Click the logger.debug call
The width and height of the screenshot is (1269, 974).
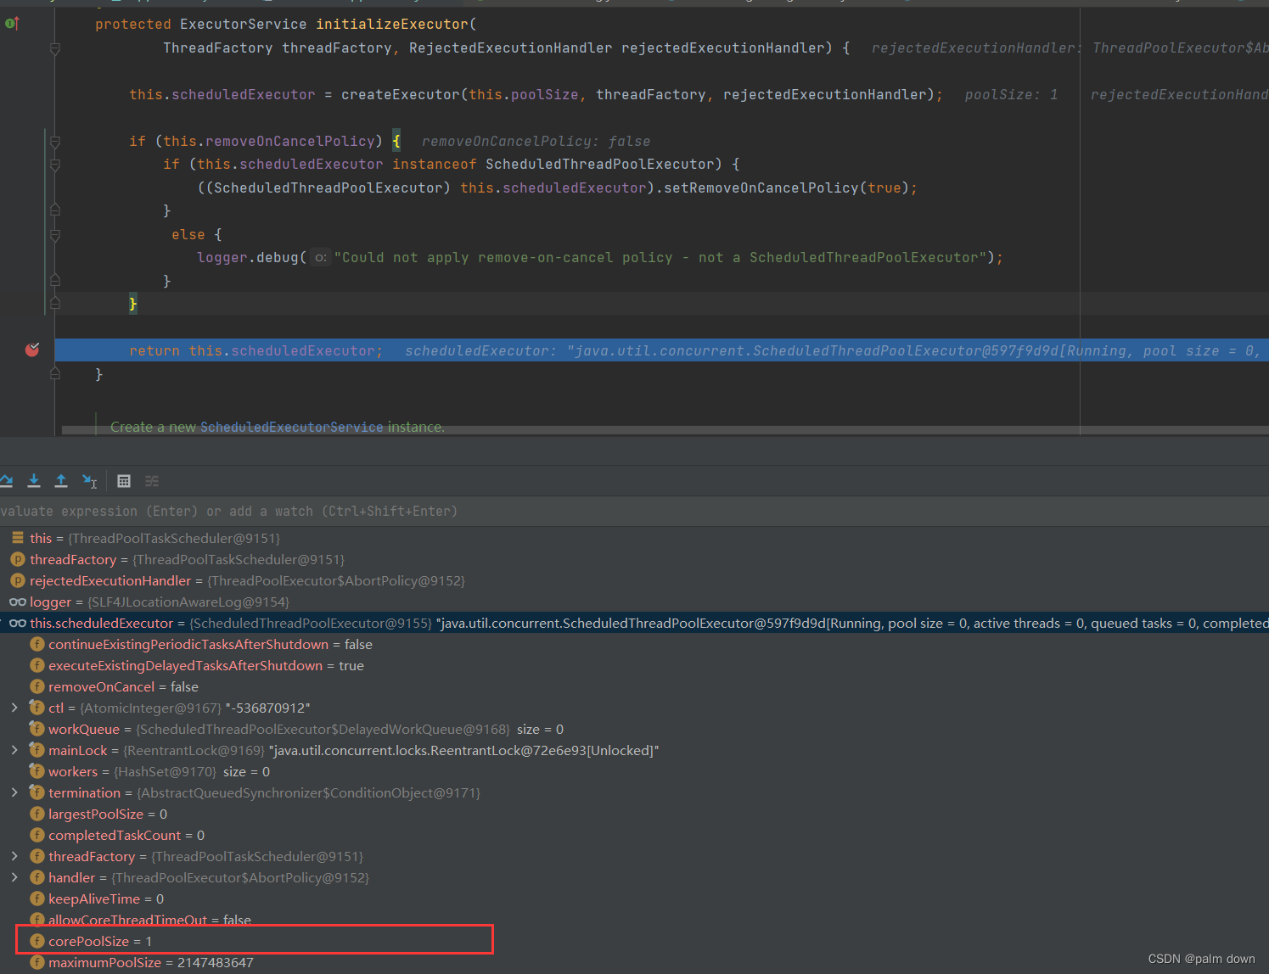[248, 257]
